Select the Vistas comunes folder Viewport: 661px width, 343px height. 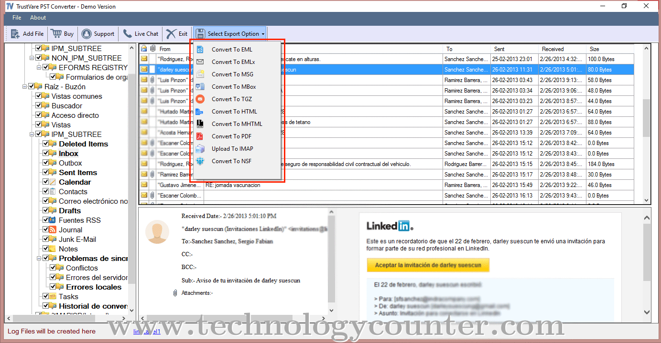77,96
